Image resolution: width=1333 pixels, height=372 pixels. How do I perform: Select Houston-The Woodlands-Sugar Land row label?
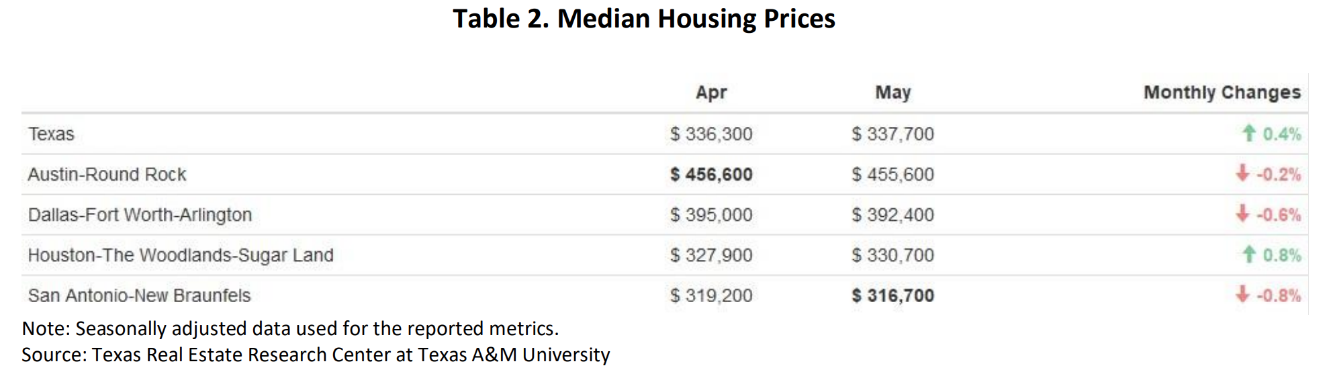(x=181, y=255)
